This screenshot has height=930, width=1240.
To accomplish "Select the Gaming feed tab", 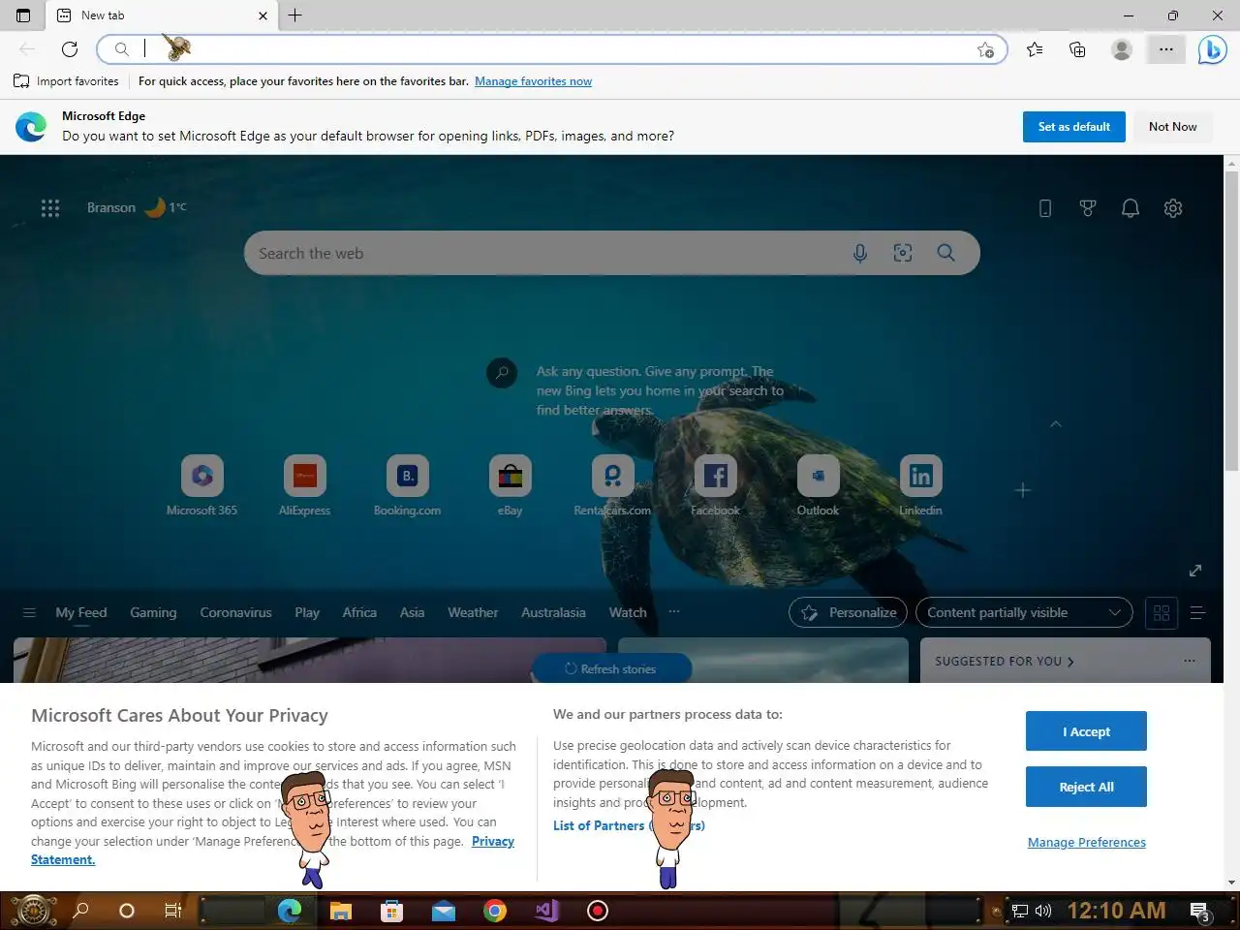I will pyautogui.click(x=153, y=612).
